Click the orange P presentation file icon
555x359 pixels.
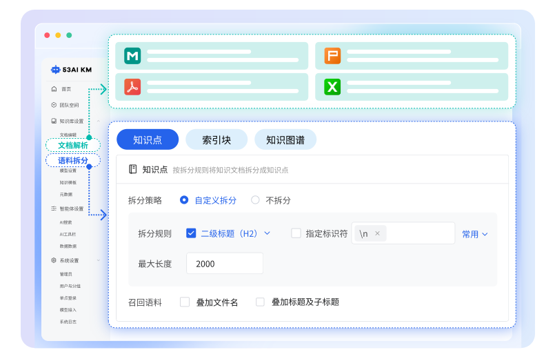(332, 56)
